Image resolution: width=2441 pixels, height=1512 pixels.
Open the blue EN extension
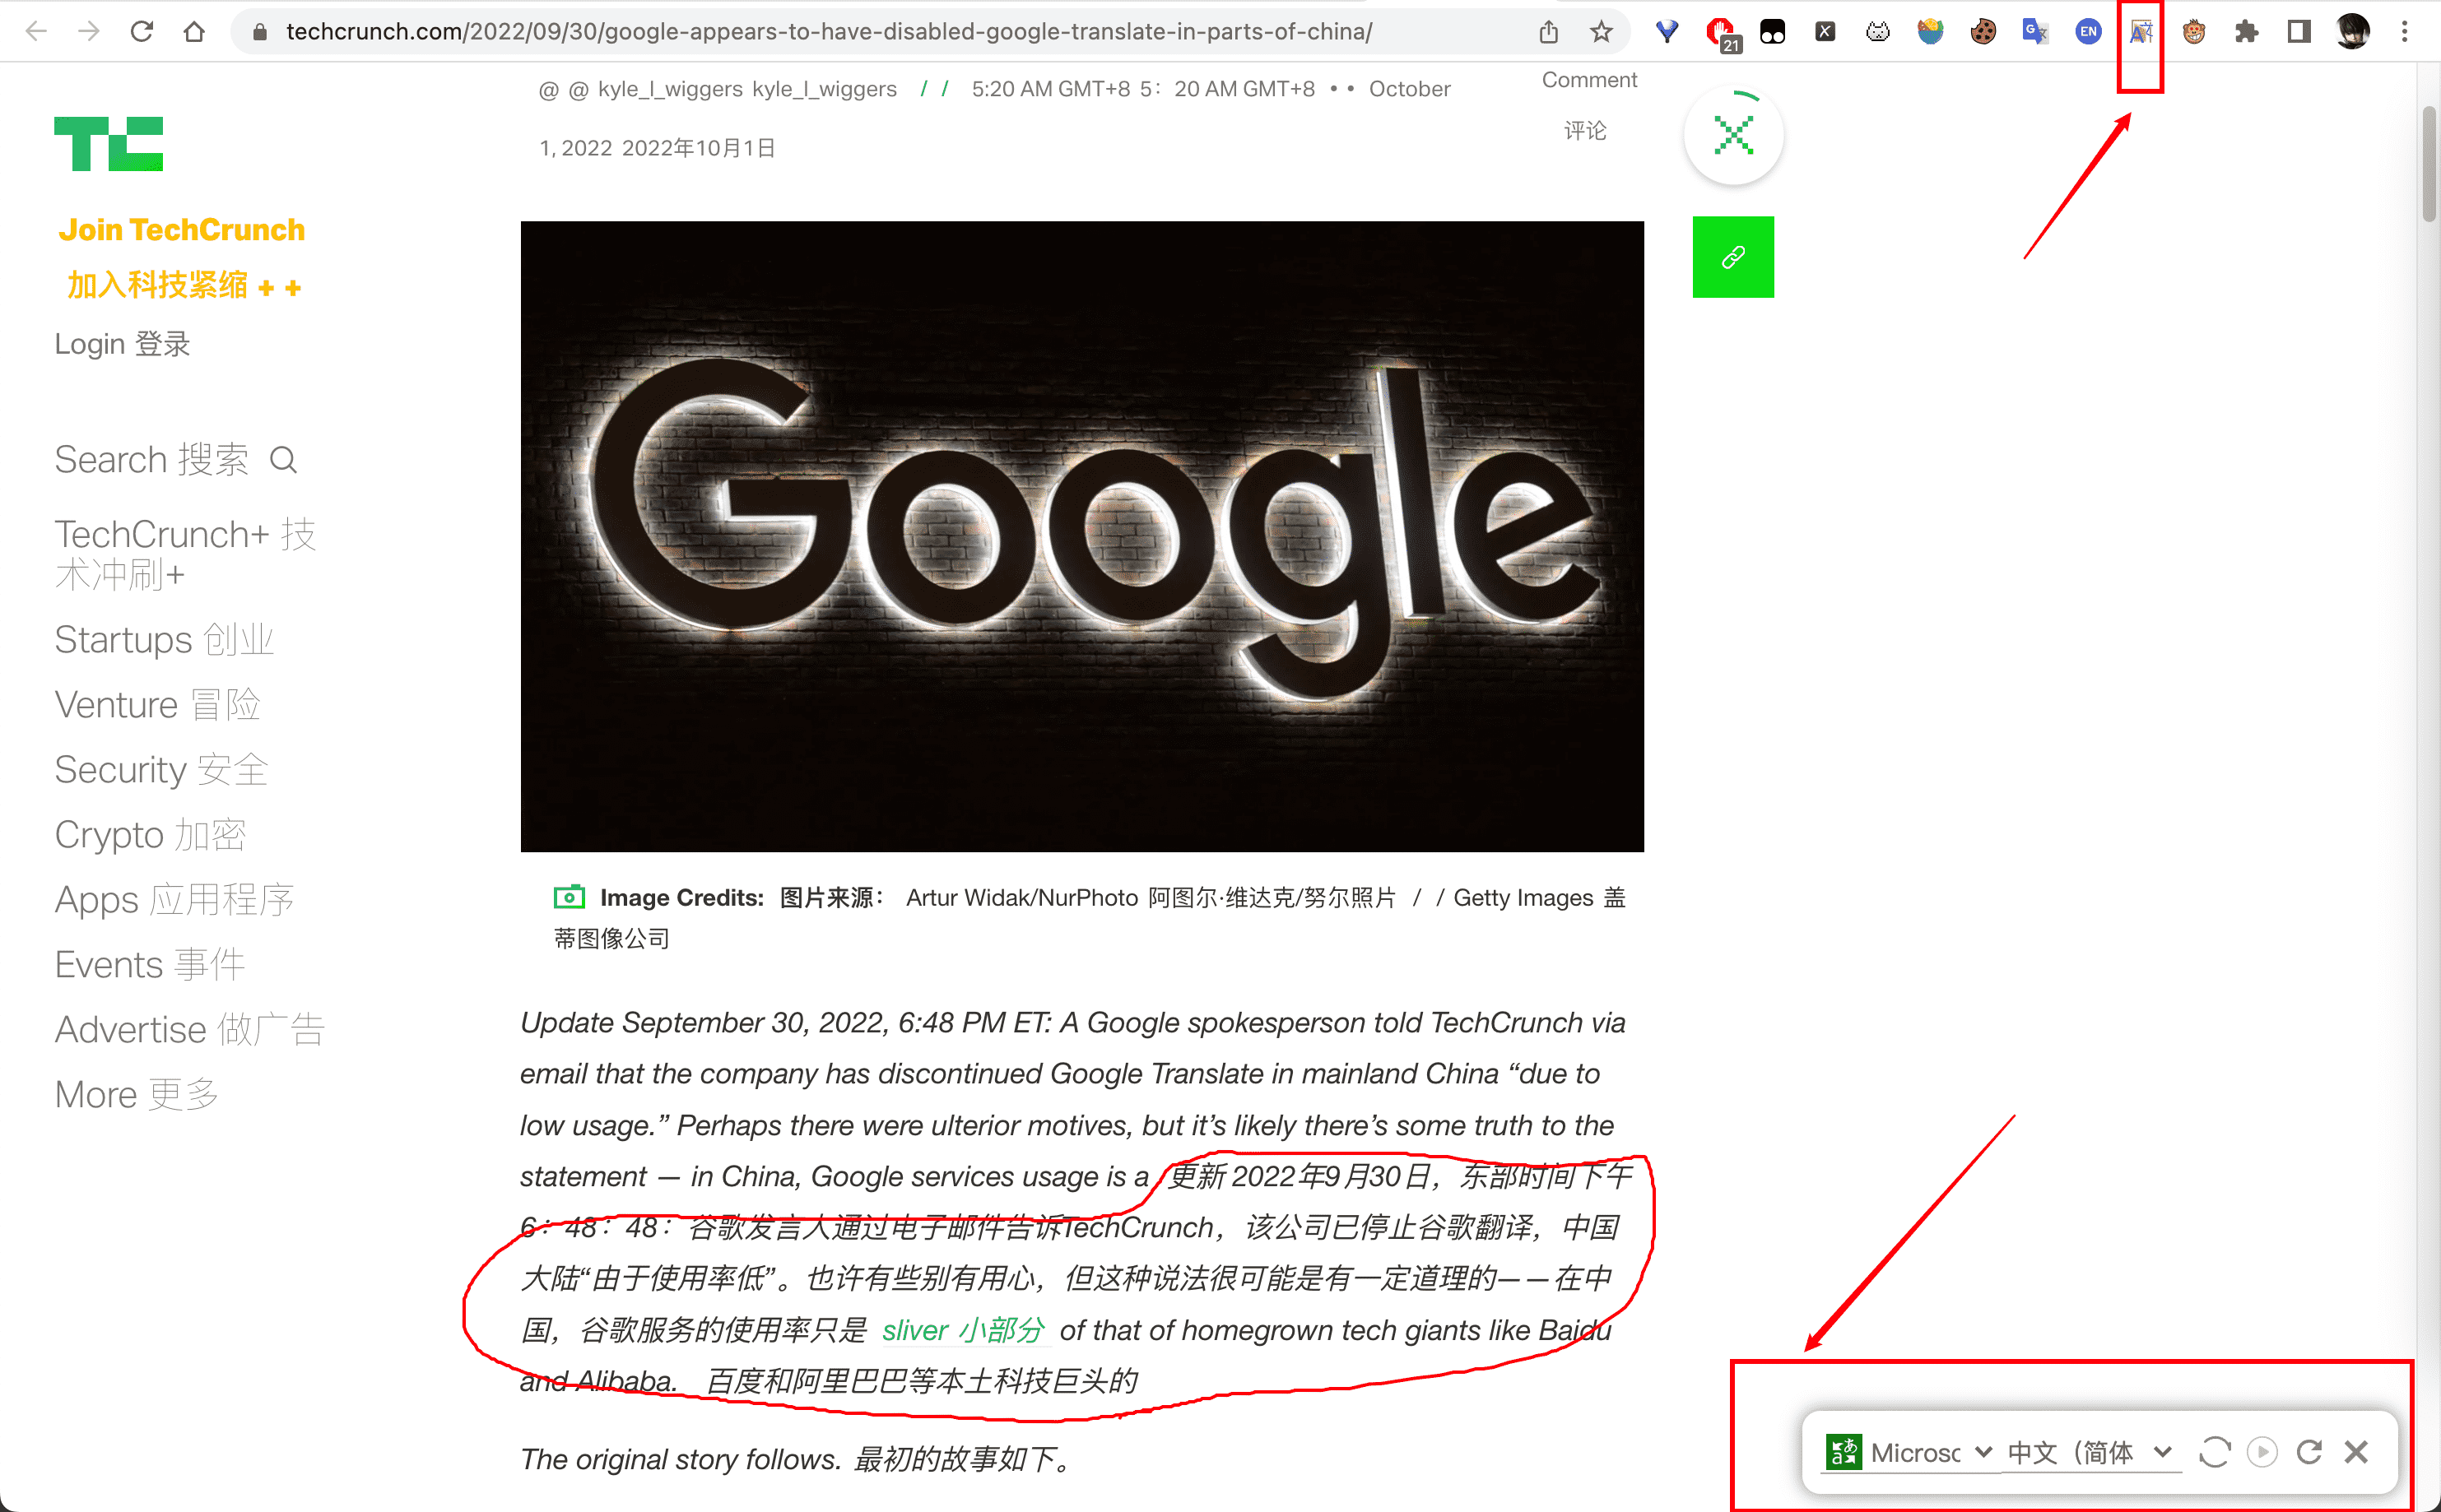2088,31
